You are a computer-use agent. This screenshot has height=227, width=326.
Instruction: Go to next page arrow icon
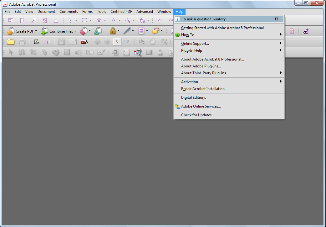coord(107,42)
